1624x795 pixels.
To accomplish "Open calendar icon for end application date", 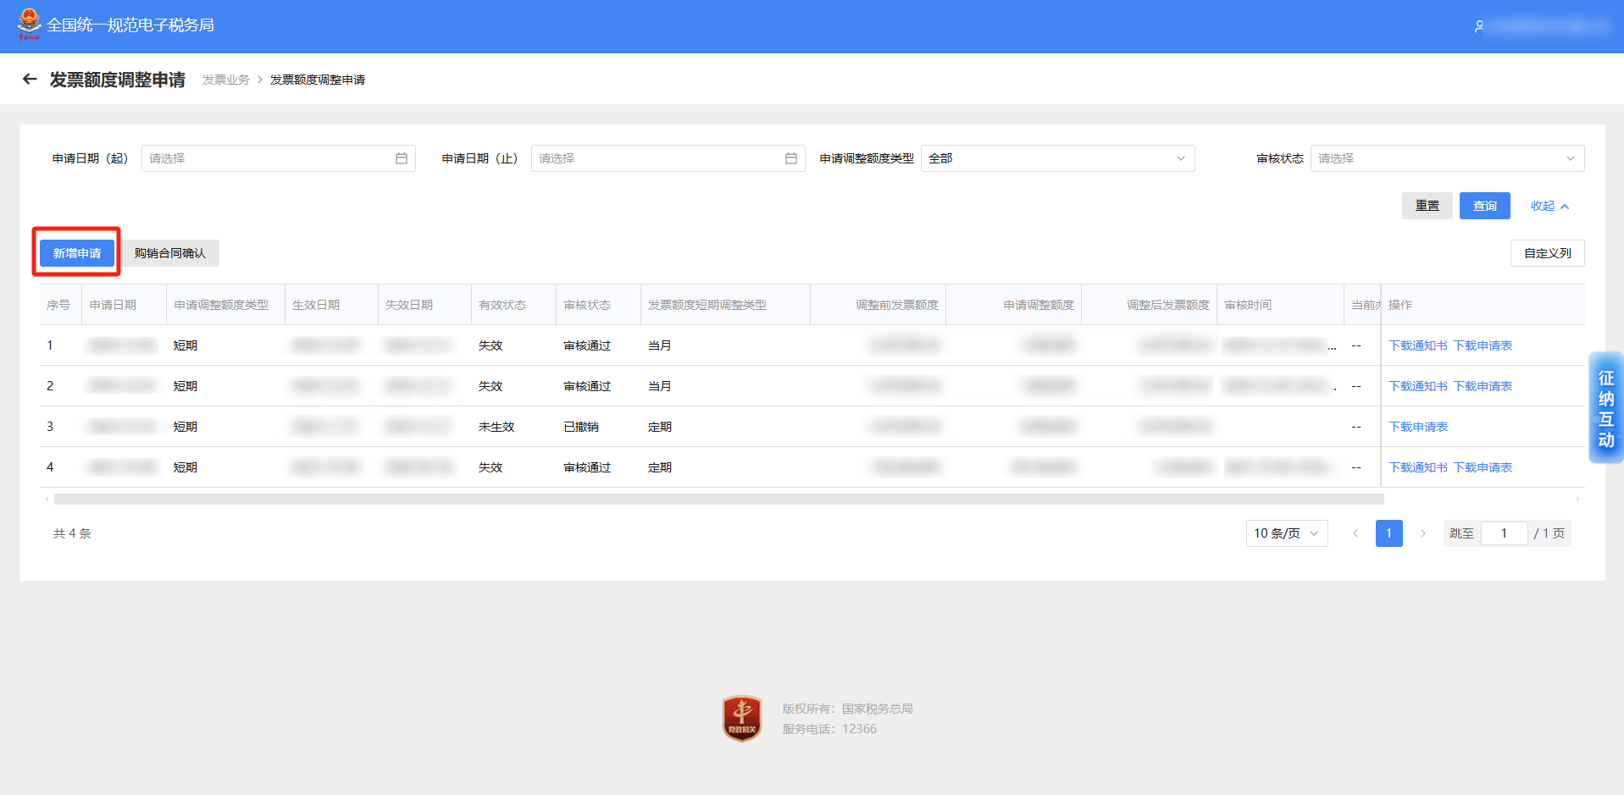I will (x=791, y=158).
